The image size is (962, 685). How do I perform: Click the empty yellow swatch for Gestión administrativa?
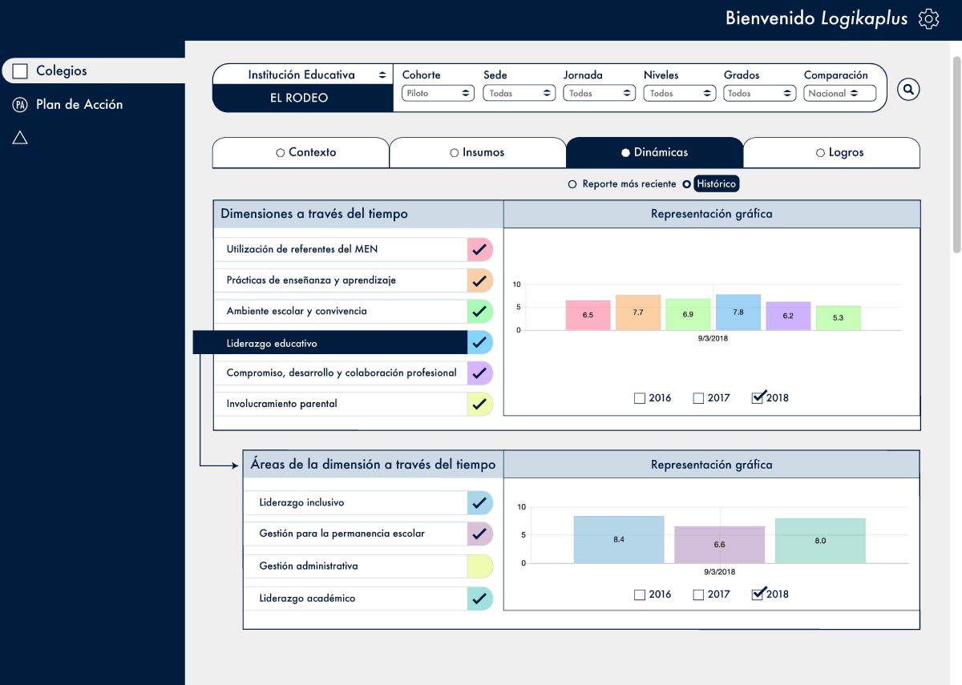(x=479, y=566)
